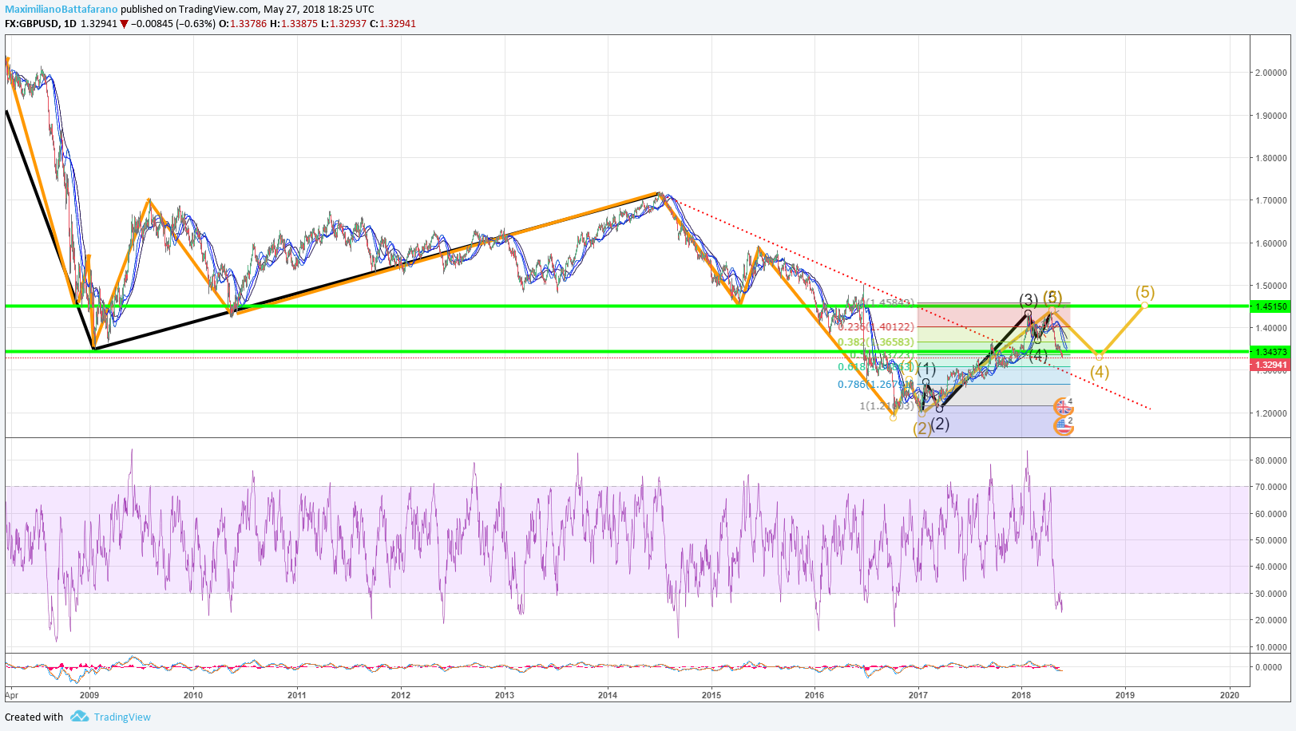The image size is (1296, 731).
Task: Click the green 1.45150 price label
Action: [1270, 306]
